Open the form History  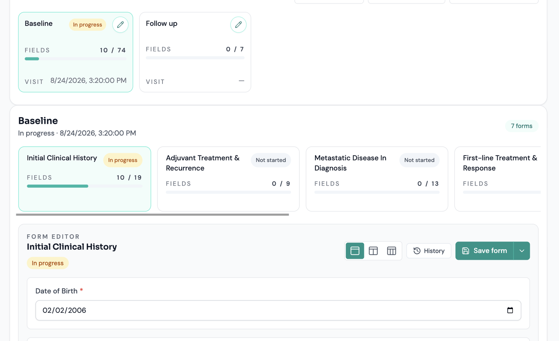[x=429, y=251]
